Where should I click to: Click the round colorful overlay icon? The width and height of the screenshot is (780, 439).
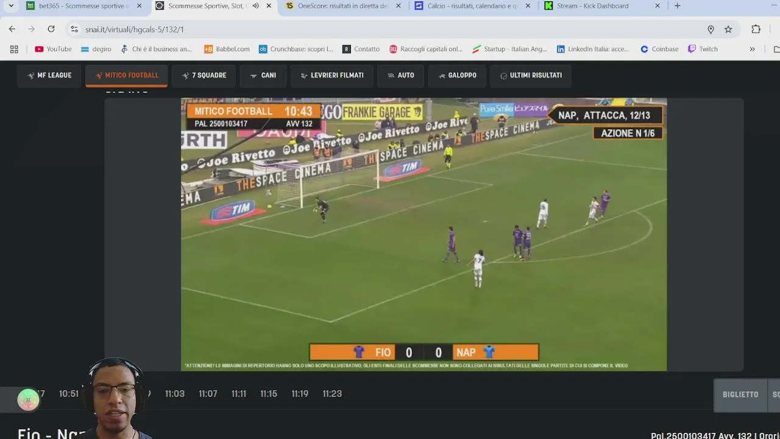coord(28,399)
